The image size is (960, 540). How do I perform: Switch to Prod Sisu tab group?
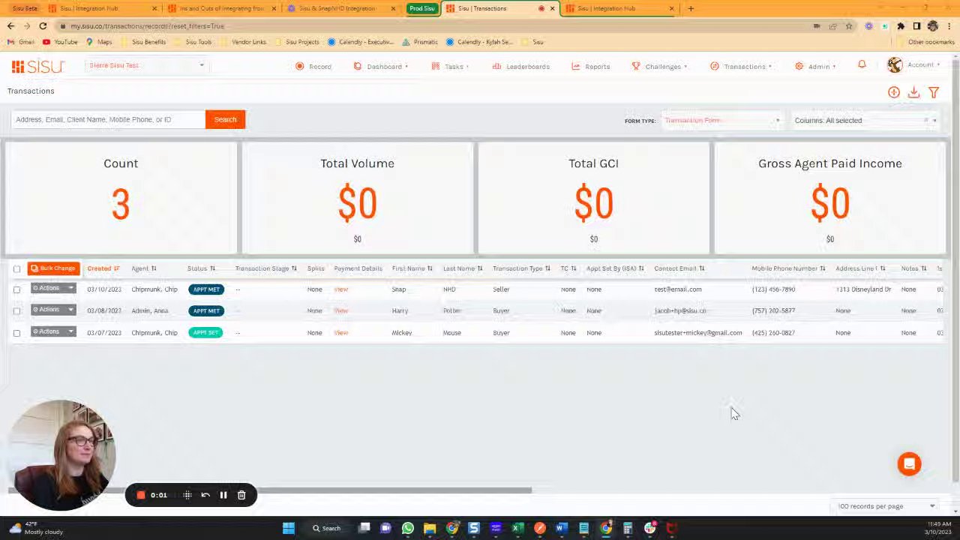coord(421,8)
